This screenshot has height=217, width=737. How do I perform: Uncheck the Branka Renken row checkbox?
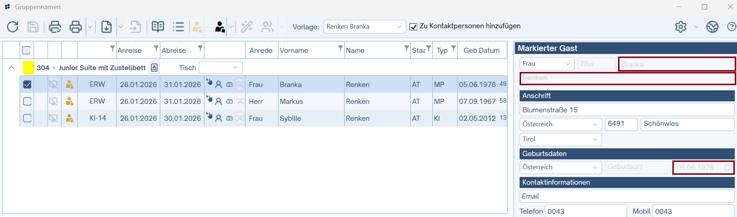pyautogui.click(x=27, y=84)
